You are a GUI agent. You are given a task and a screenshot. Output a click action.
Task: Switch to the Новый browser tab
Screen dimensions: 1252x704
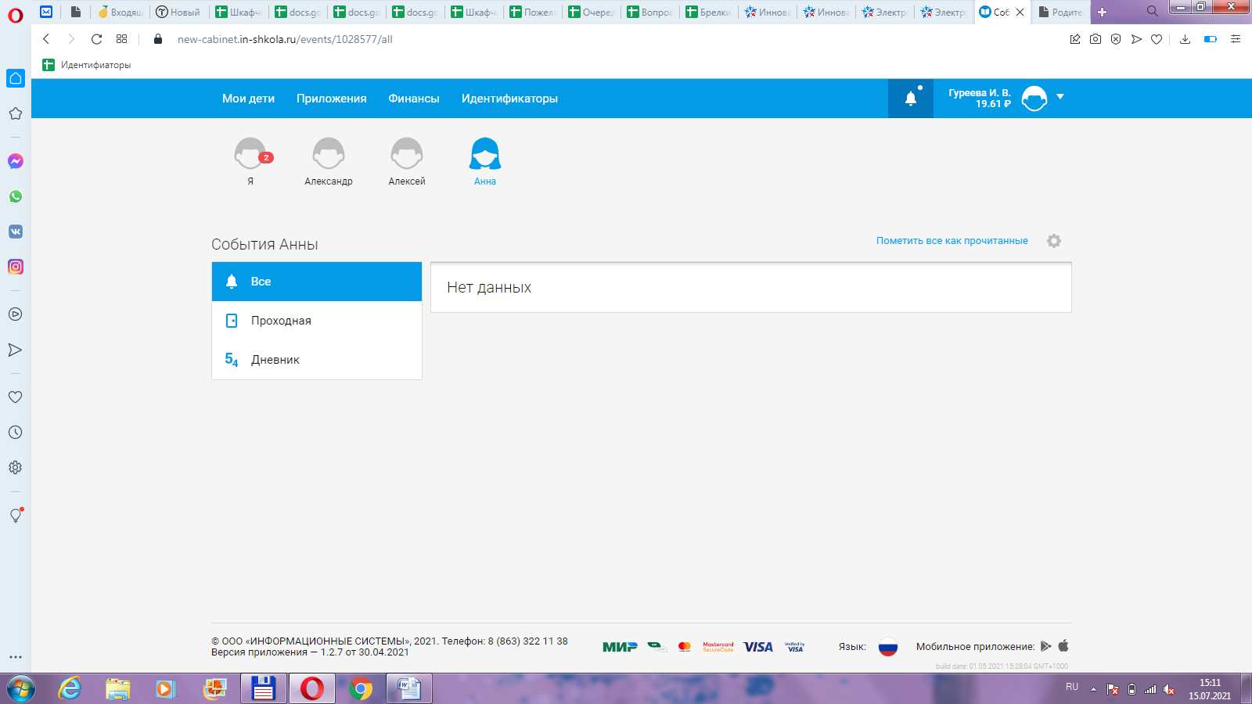click(179, 12)
